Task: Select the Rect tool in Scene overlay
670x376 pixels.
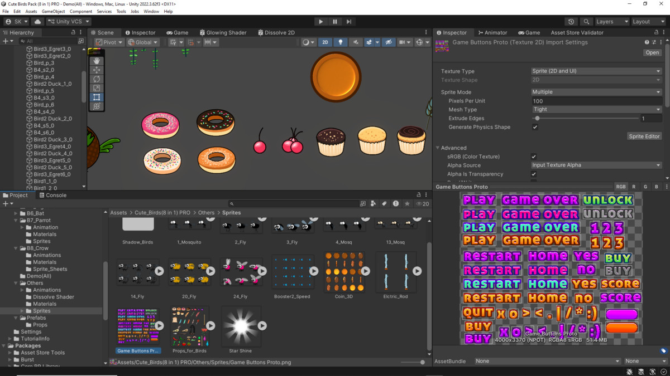Action: (97, 97)
